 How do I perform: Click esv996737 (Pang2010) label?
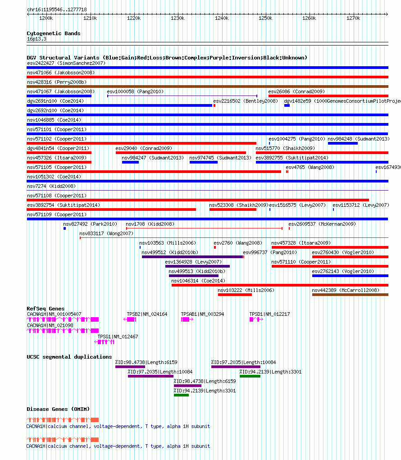[270, 252]
